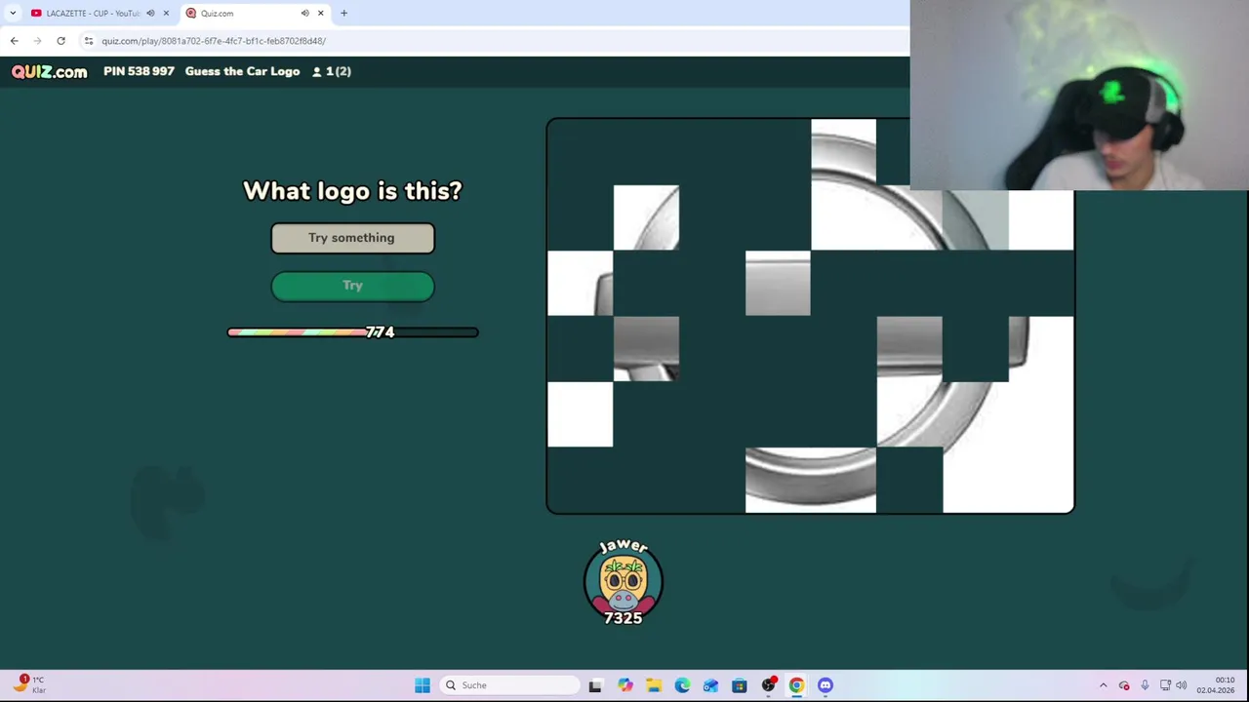
Task: Go back in browser history
Action: point(14,41)
